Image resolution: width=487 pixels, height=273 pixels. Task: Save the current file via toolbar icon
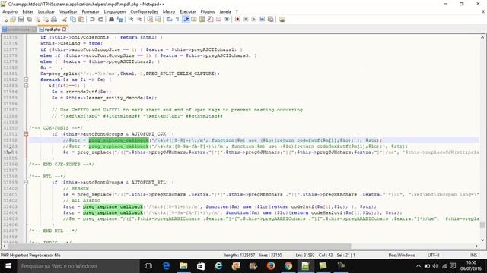(21, 20)
